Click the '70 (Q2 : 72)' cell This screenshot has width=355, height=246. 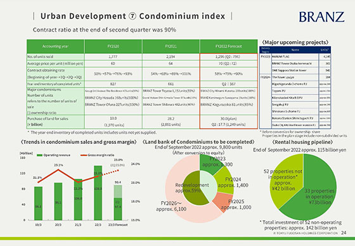(x=229, y=63)
